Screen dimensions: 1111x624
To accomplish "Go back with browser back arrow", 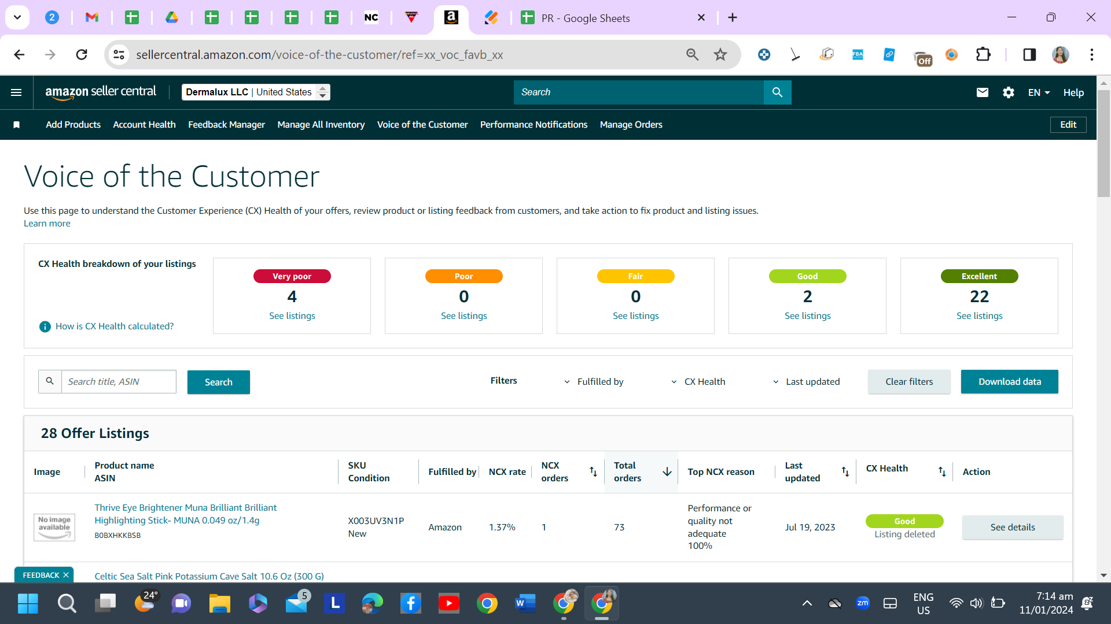I will point(19,55).
